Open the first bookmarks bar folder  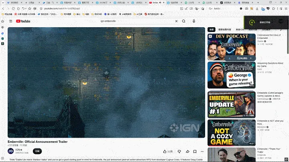click(7, 14)
